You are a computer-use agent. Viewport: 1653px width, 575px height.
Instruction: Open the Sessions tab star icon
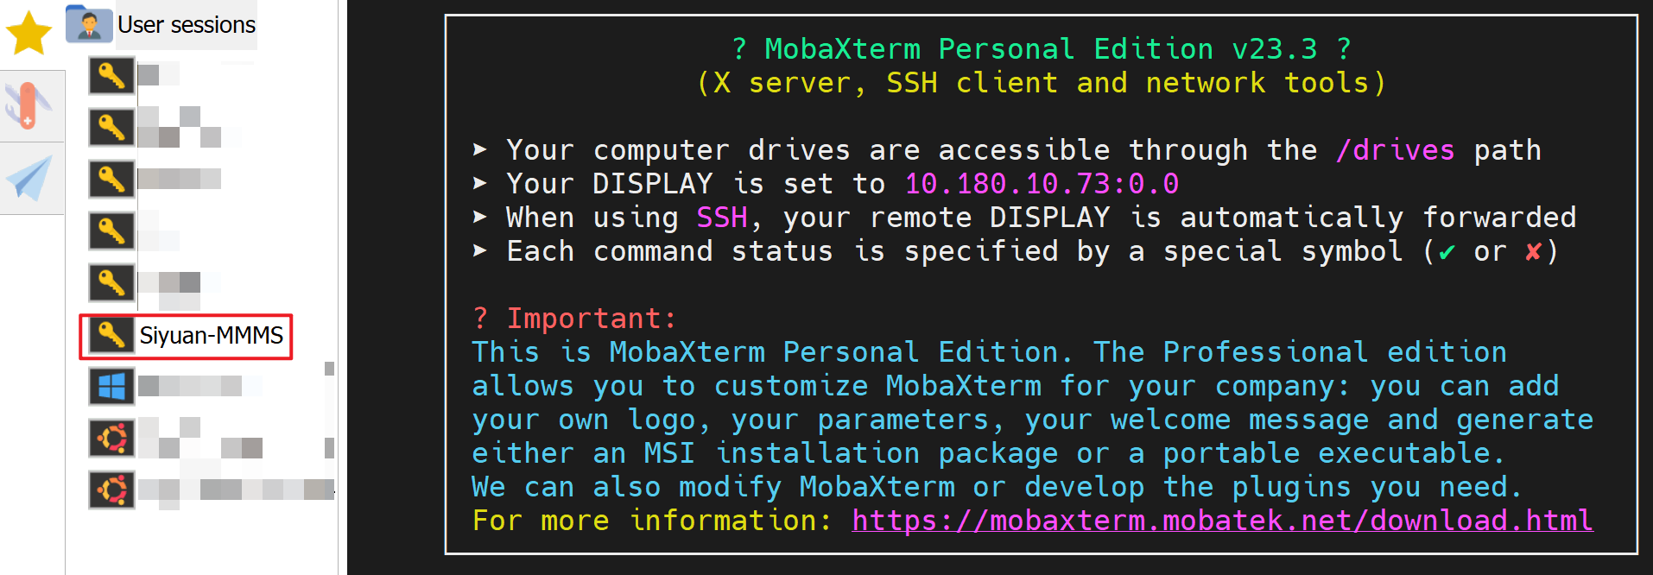pos(29,34)
